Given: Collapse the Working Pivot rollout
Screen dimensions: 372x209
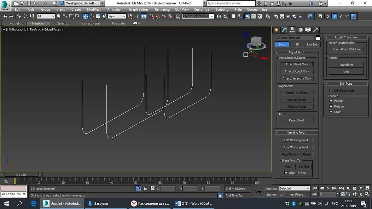Looking at the screenshot, I should (296, 133).
